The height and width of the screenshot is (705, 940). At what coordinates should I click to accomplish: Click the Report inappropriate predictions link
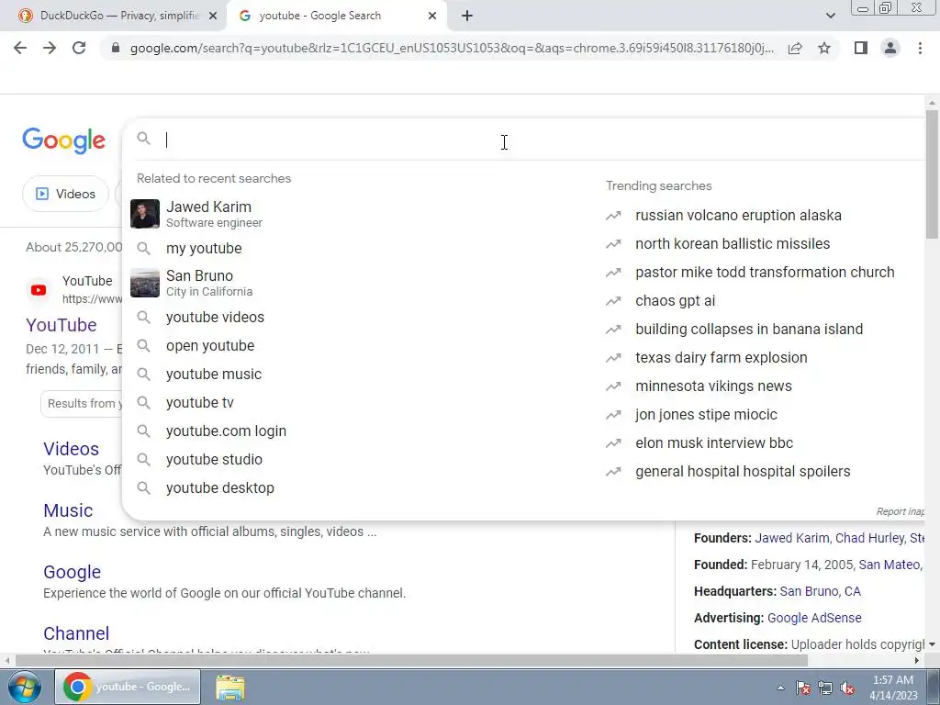point(900,511)
